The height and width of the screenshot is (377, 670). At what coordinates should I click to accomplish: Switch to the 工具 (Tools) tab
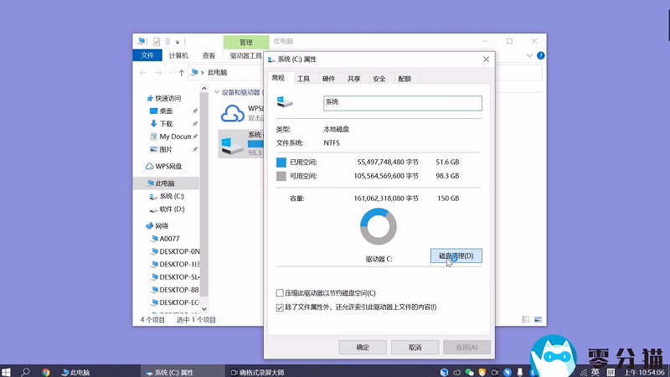[303, 79]
